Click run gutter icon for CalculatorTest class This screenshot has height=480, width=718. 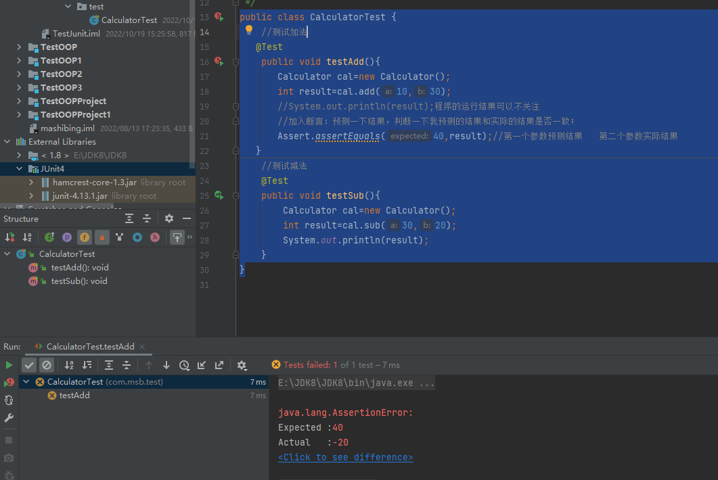pos(219,17)
